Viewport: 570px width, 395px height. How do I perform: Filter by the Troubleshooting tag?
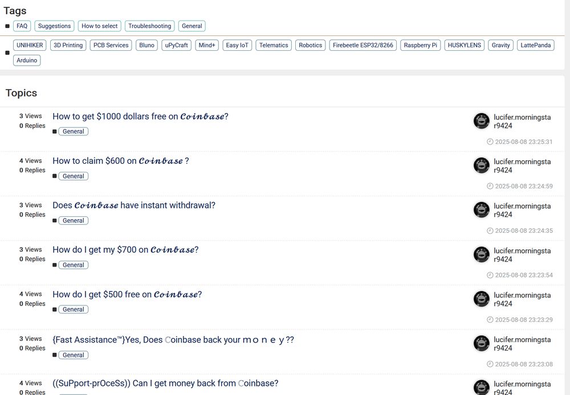150,26
